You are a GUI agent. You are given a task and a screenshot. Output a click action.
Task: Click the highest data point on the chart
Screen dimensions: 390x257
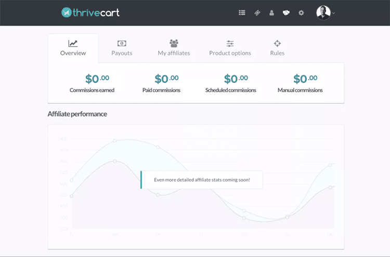[x=115, y=140]
